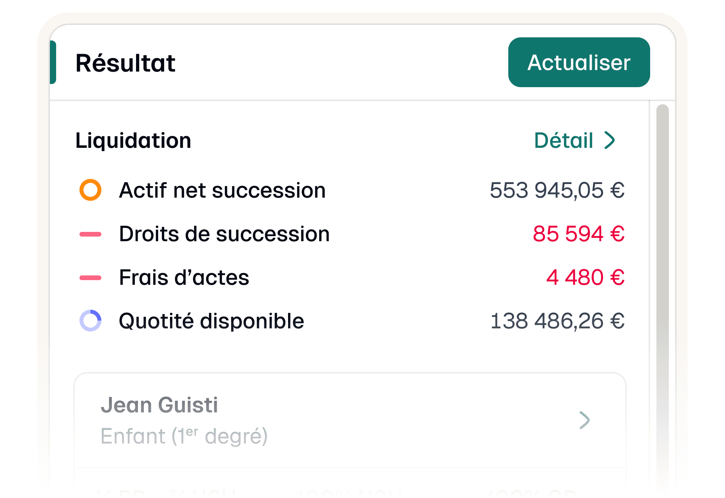Click the Résultat panel title
725x498 pixels.
point(126,63)
